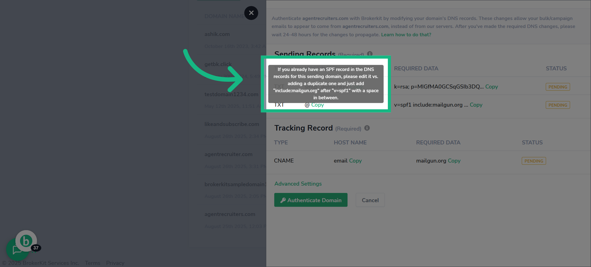
Task: Open the 'Learn how to do that?' link
Action: [x=406, y=35]
